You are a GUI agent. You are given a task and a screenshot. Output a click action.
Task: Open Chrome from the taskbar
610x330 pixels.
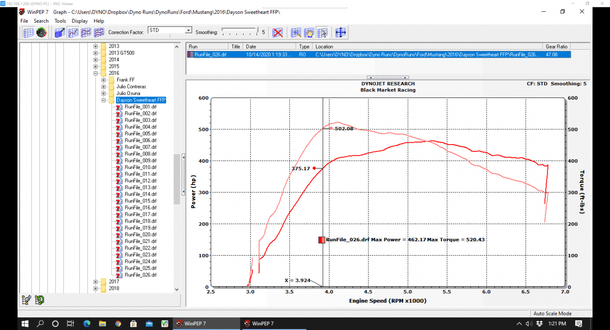pos(118,323)
